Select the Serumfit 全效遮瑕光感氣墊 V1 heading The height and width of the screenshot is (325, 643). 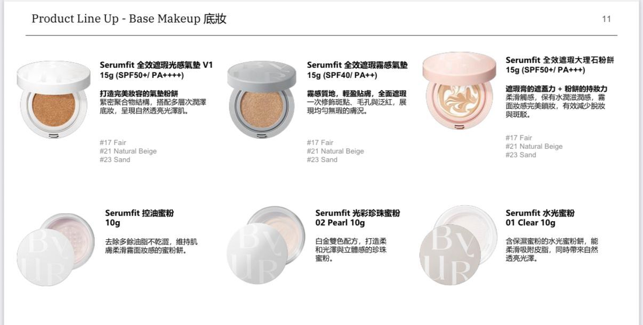[x=156, y=65]
